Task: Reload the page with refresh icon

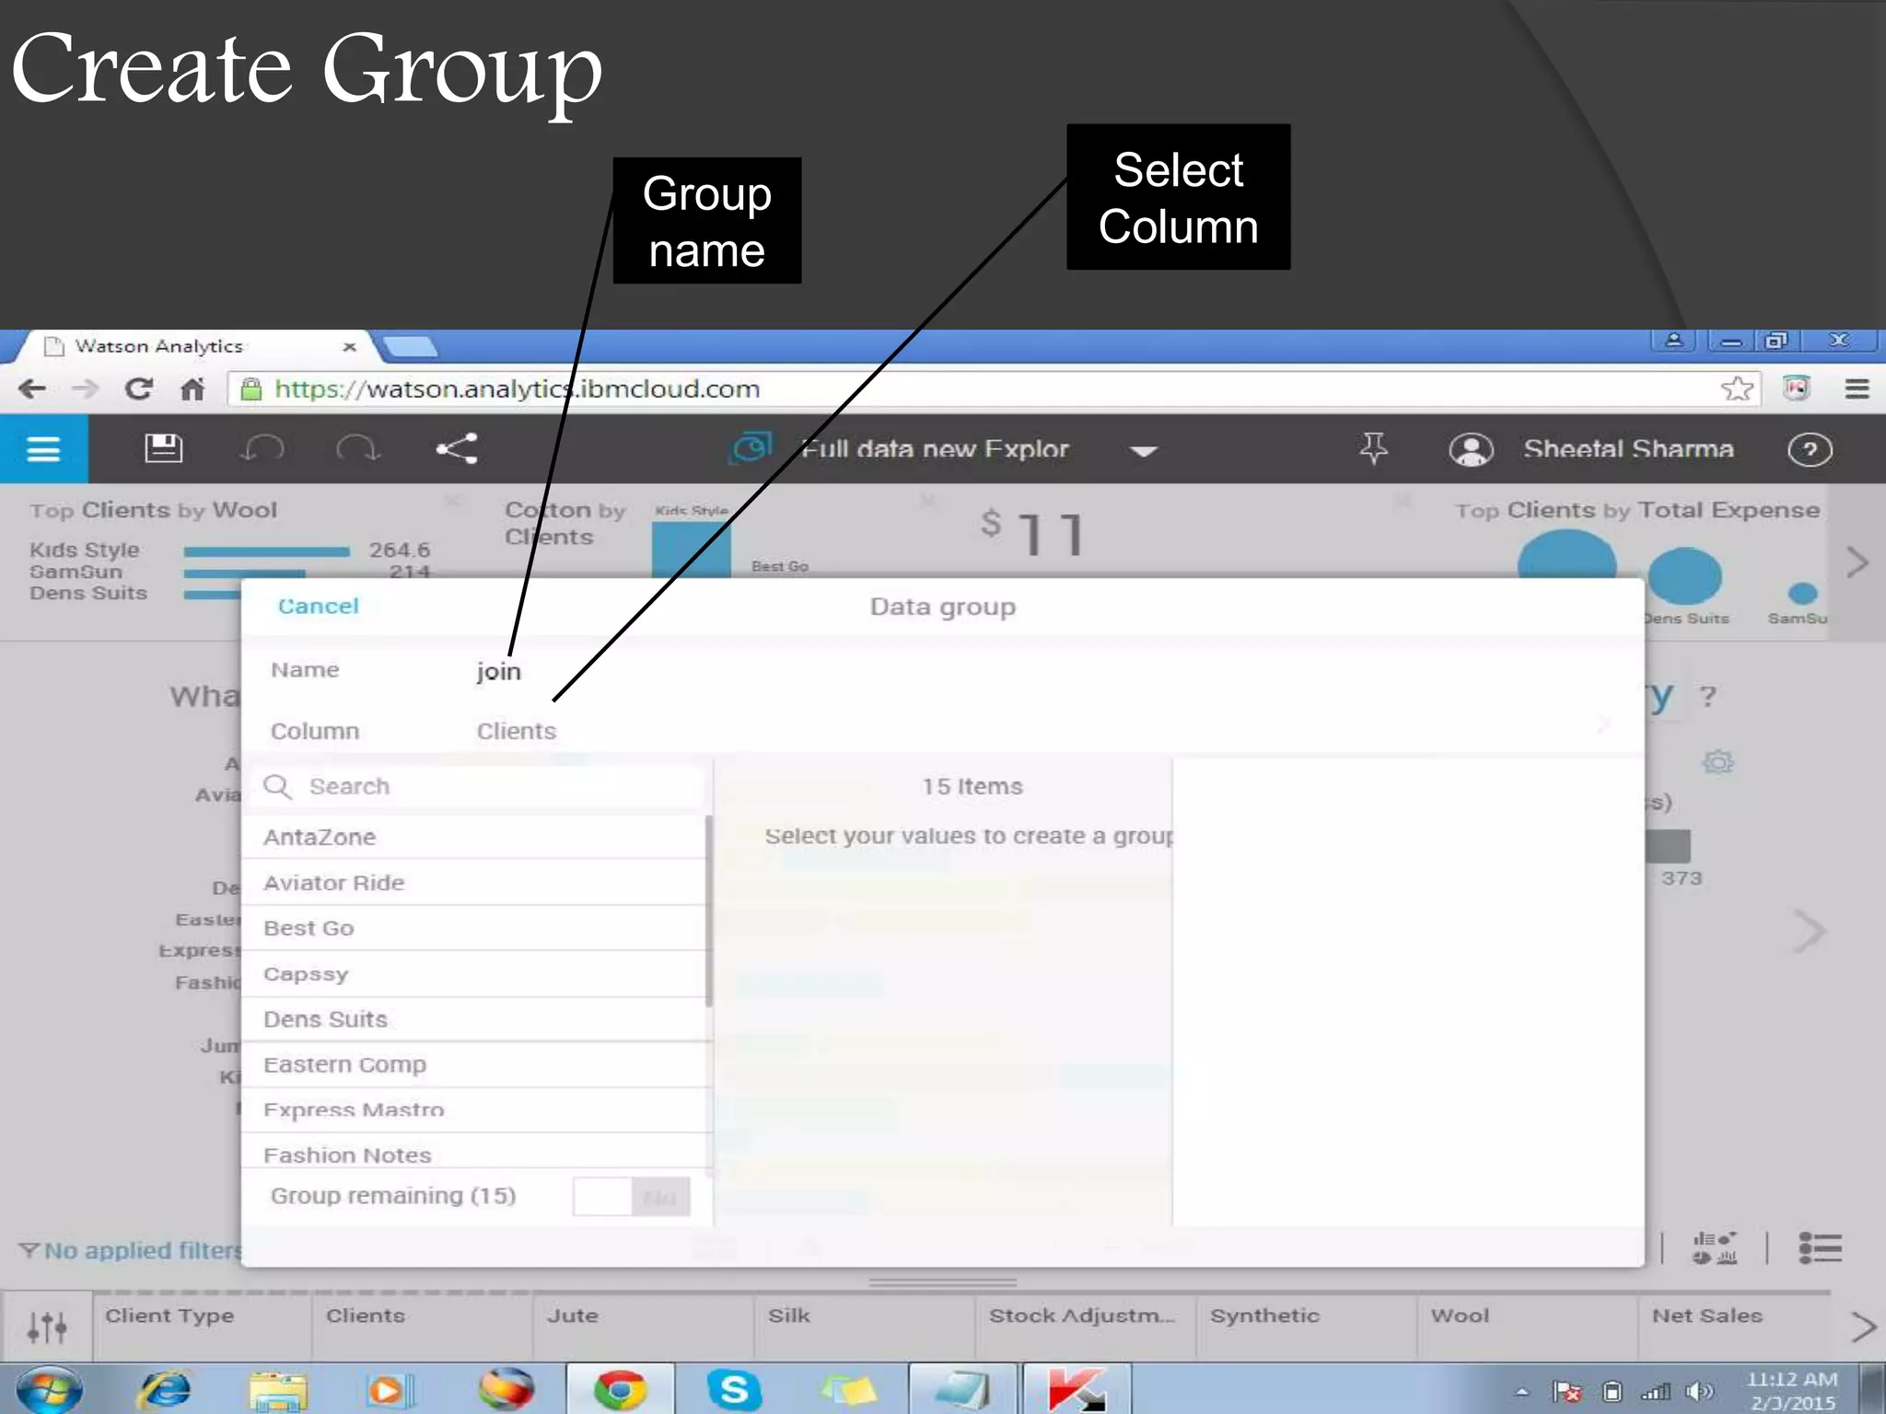Action: [x=139, y=388]
